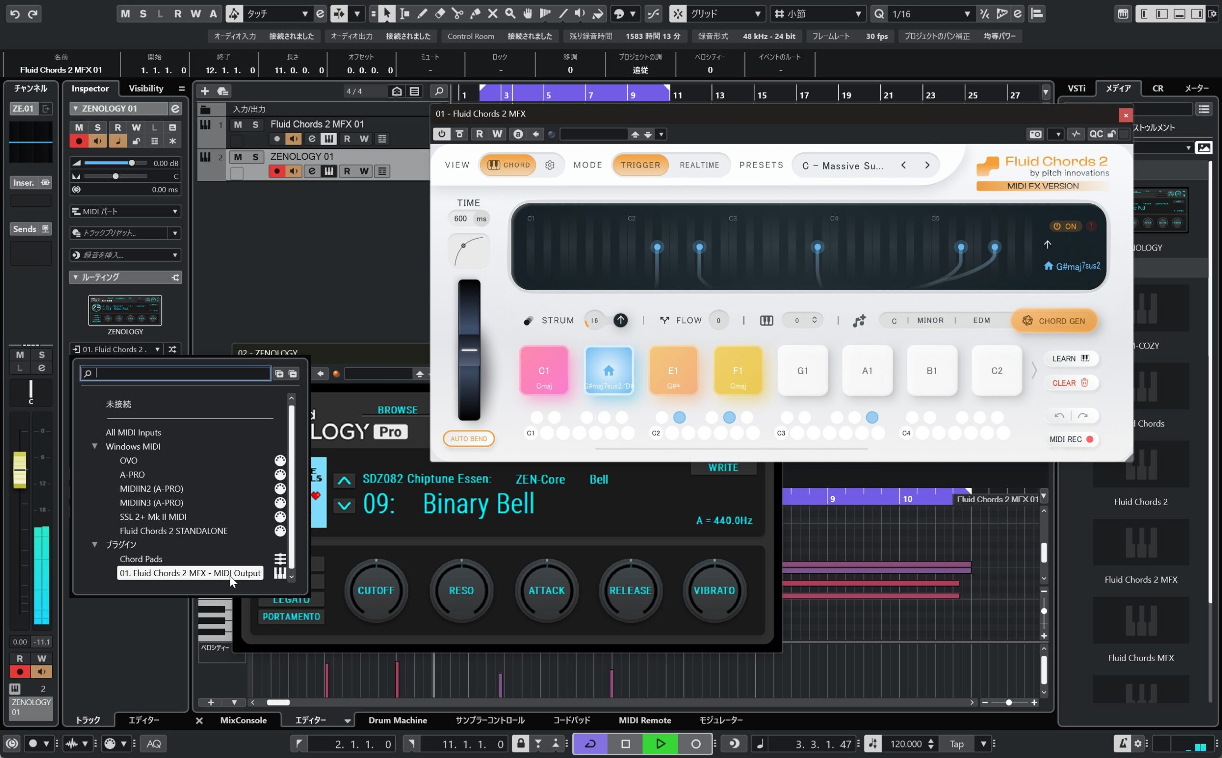Click the Fluid Chords 2 MFX media thumbnail
Image resolution: width=1222 pixels, height=758 pixels.
coord(1140,542)
